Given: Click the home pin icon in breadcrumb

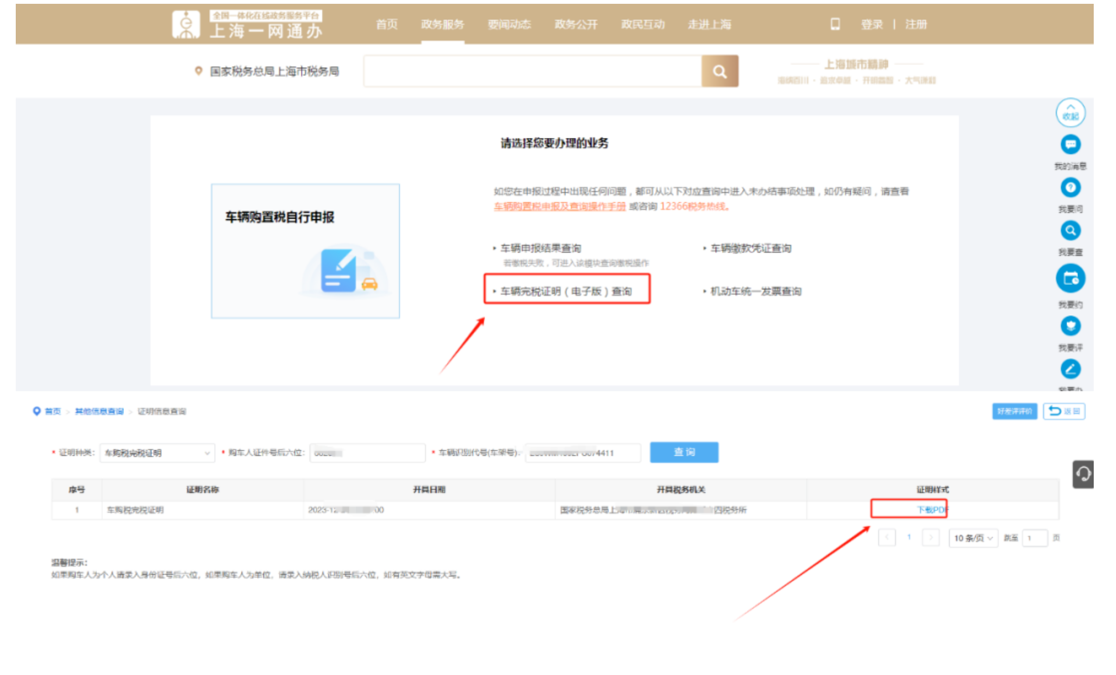Looking at the screenshot, I should [36, 411].
